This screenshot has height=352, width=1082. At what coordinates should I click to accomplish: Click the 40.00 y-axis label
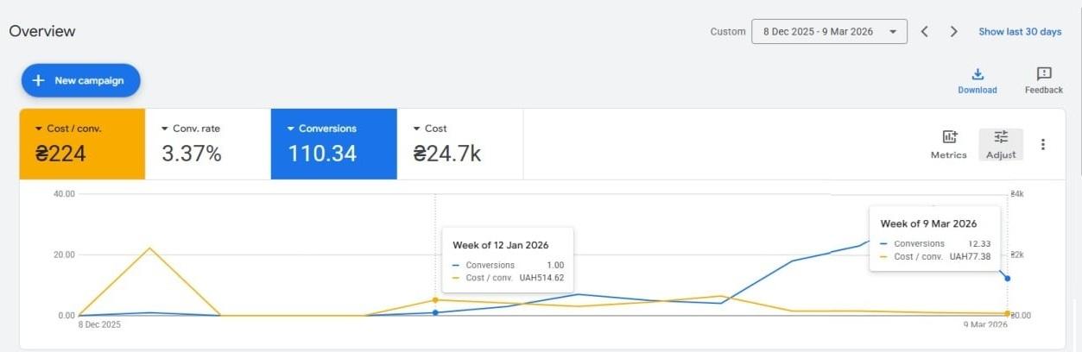point(65,194)
